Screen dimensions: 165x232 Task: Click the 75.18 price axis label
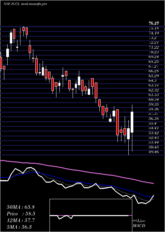pos(154,28)
